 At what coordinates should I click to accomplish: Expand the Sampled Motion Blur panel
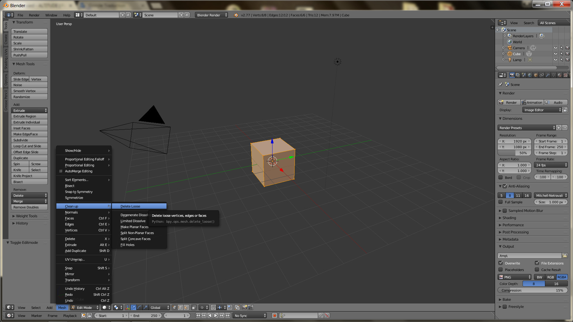tap(500, 211)
